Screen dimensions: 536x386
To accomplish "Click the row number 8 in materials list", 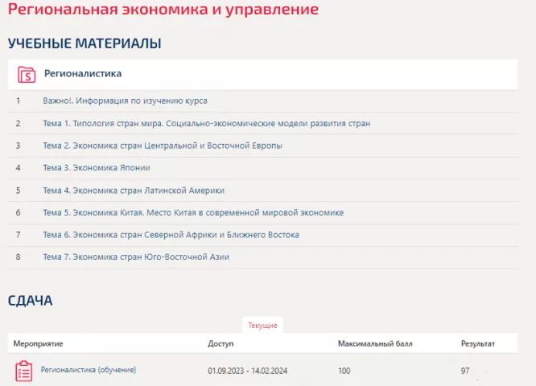I will pyautogui.click(x=19, y=257).
